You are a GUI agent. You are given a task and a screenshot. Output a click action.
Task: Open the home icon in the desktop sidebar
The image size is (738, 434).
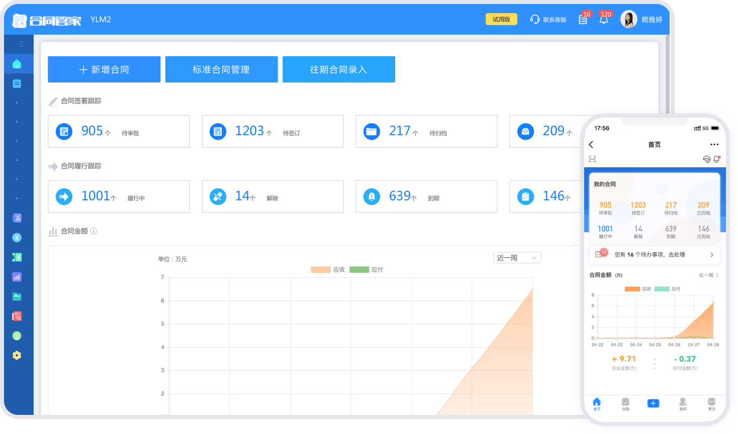(x=17, y=64)
